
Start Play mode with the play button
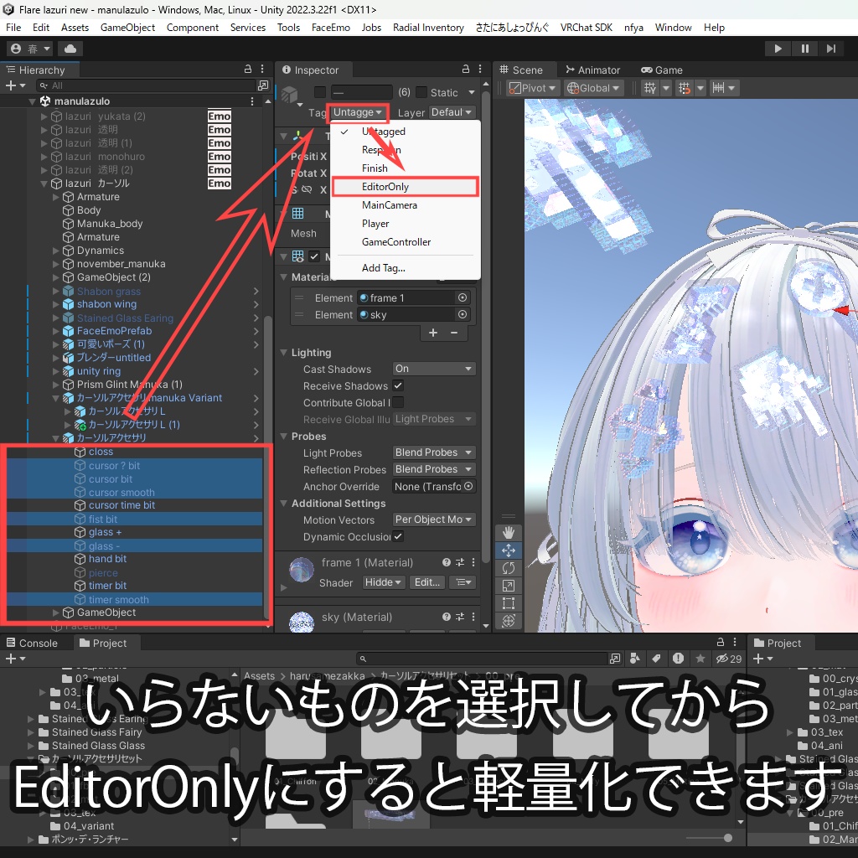pyautogui.click(x=778, y=49)
